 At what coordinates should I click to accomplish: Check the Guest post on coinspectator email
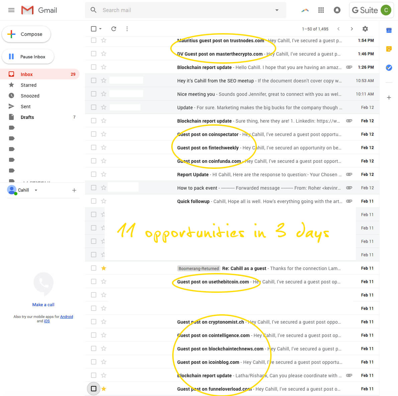pos(94,134)
